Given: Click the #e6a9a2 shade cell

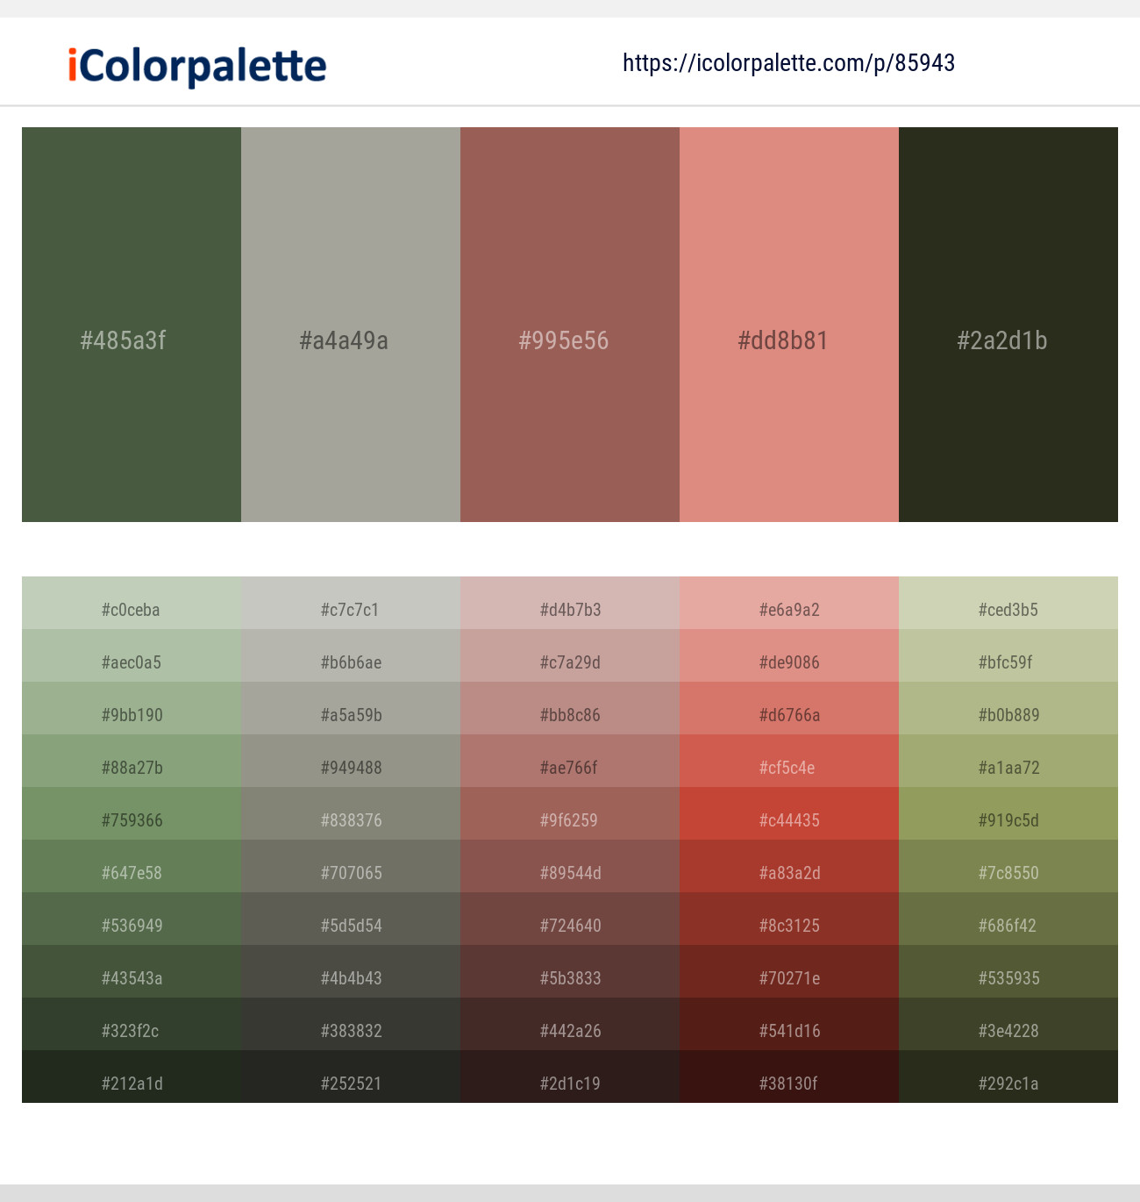Looking at the screenshot, I should tap(788, 610).
